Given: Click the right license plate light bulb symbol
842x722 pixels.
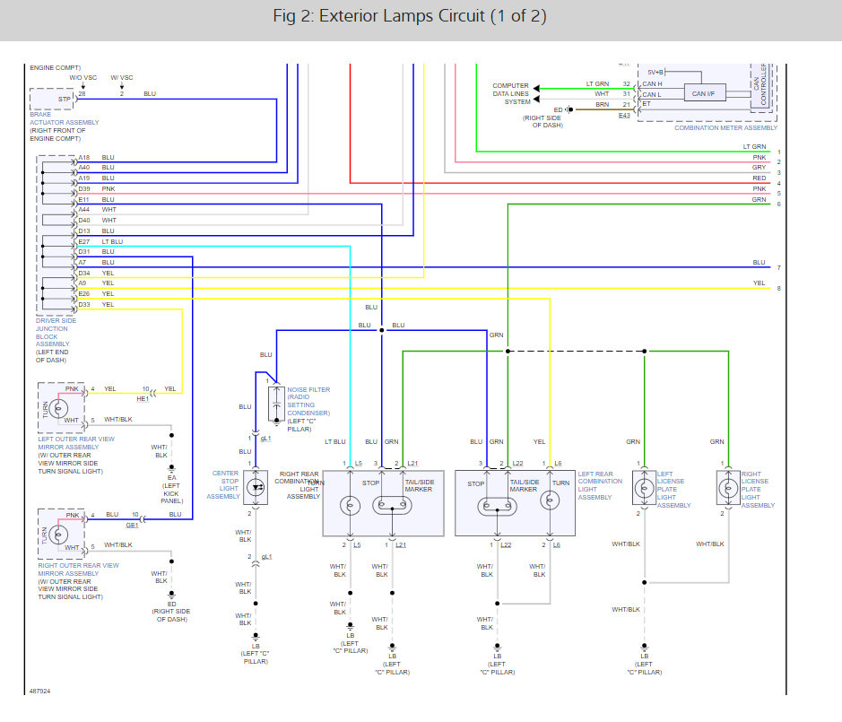Looking at the screenshot, I should pos(728,488).
